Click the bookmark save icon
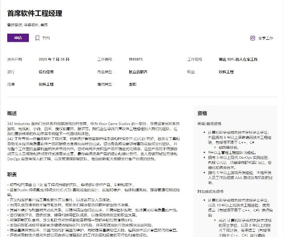The height and width of the screenshot is (237, 284). coord(37,38)
